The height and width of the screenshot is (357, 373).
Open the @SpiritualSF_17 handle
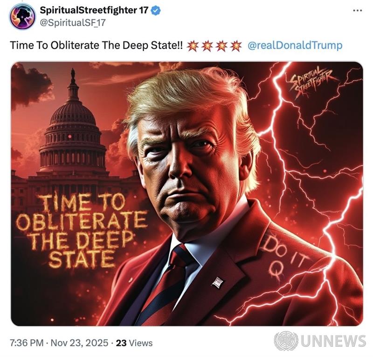(x=73, y=23)
